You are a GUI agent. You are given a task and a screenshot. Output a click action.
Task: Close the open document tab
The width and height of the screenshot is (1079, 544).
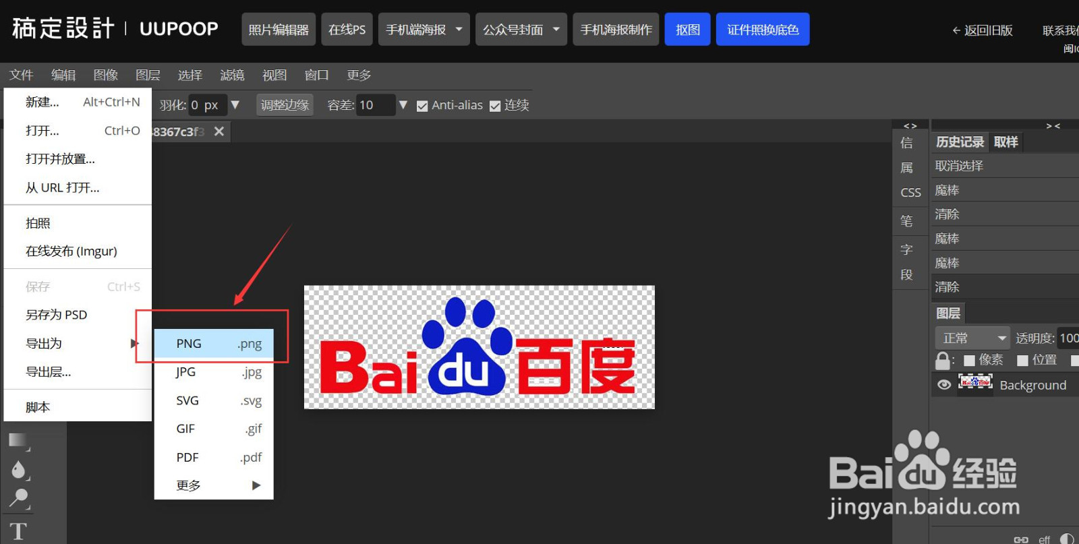(219, 131)
